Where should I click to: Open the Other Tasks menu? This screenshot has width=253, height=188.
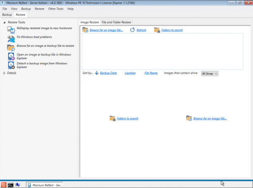[56, 9]
